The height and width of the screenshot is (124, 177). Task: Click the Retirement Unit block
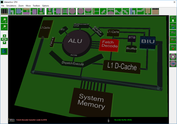click(81, 25)
